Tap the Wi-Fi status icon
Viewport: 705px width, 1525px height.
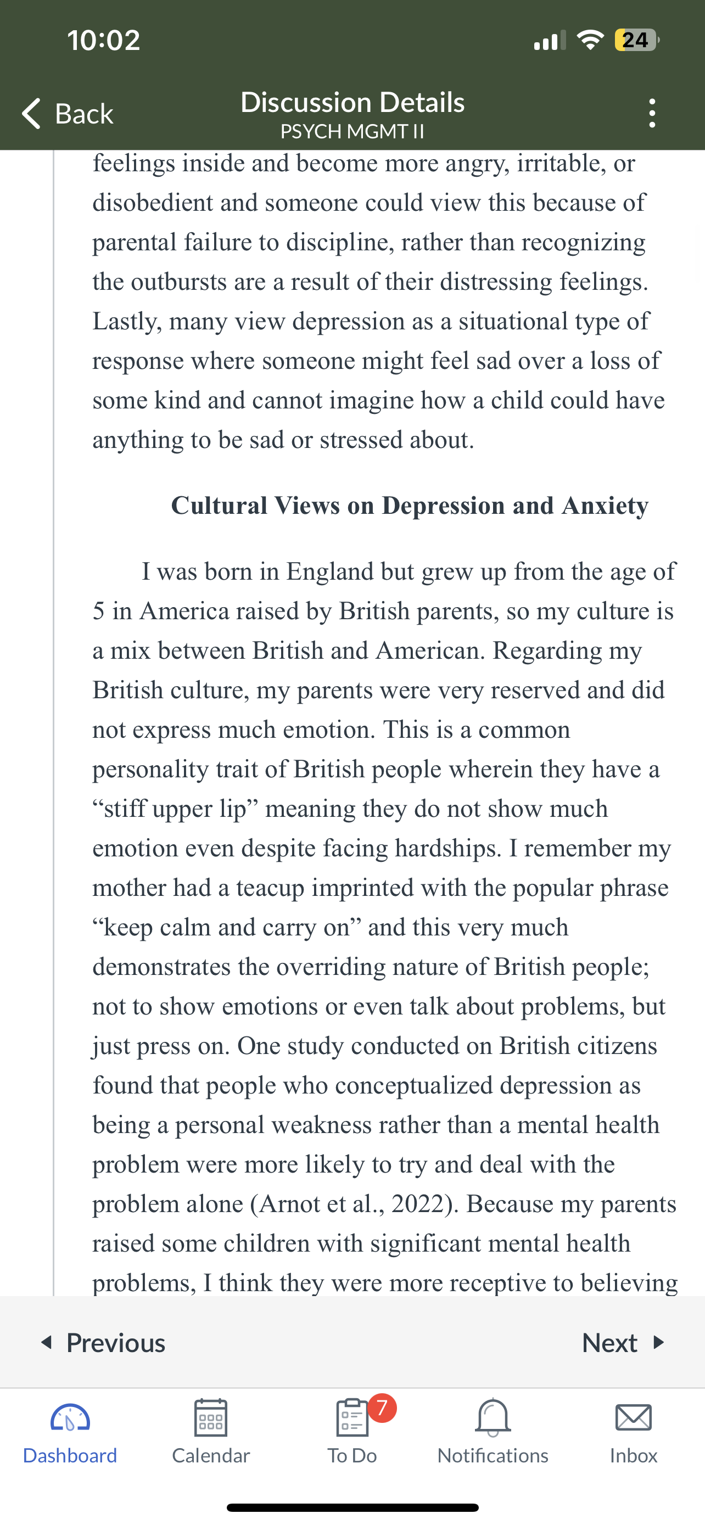(x=590, y=40)
